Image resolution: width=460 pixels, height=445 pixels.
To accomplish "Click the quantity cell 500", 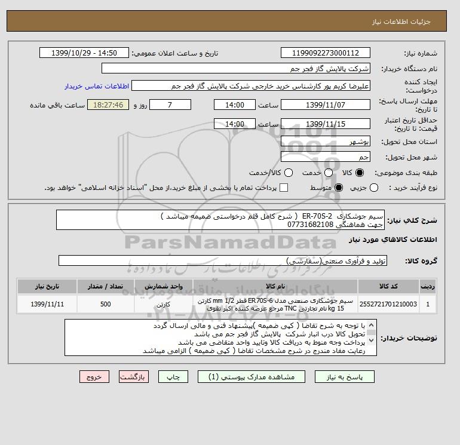I will [106, 304].
